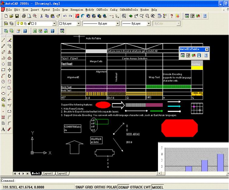This screenshot has height=190, width=229.
Task: Open a file with the Open icon
Action: coord(12,16)
